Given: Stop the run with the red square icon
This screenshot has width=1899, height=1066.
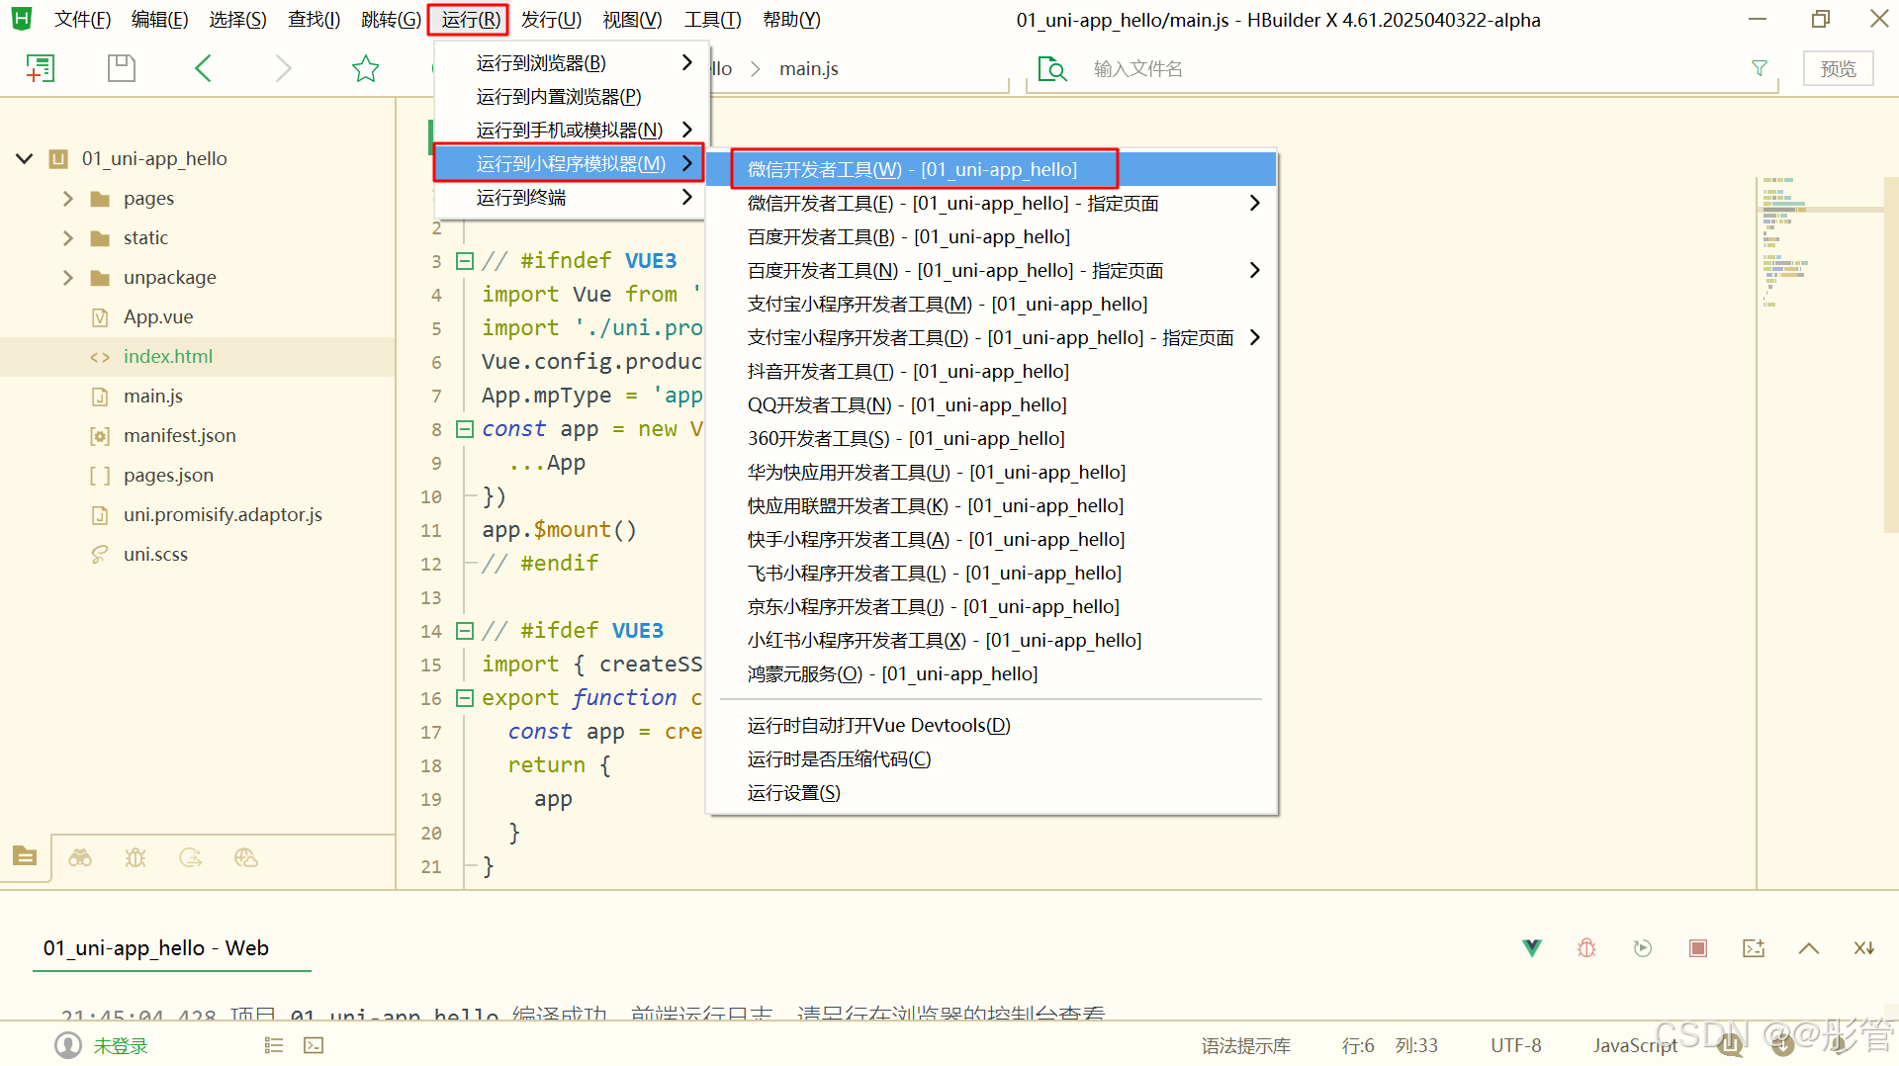Looking at the screenshot, I should 1698,948.
